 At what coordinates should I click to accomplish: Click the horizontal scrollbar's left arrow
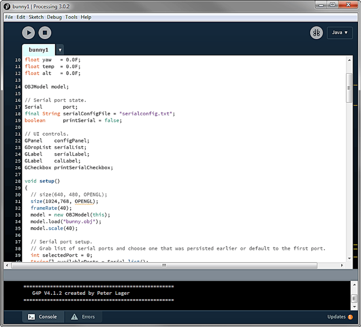[7, 265]
